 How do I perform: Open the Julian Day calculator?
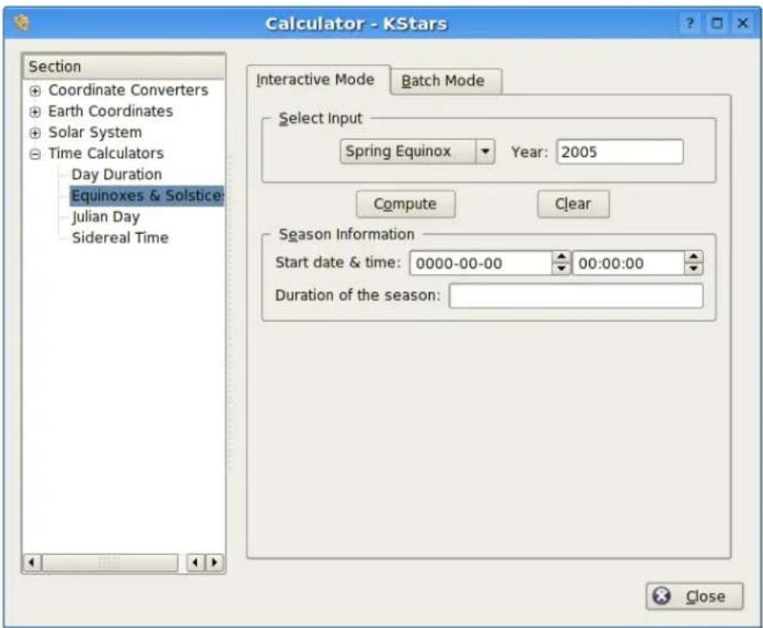(106, 216)
